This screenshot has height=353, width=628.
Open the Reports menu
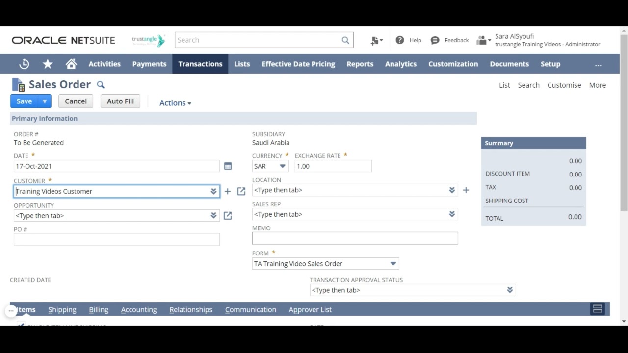click(360, 64)
